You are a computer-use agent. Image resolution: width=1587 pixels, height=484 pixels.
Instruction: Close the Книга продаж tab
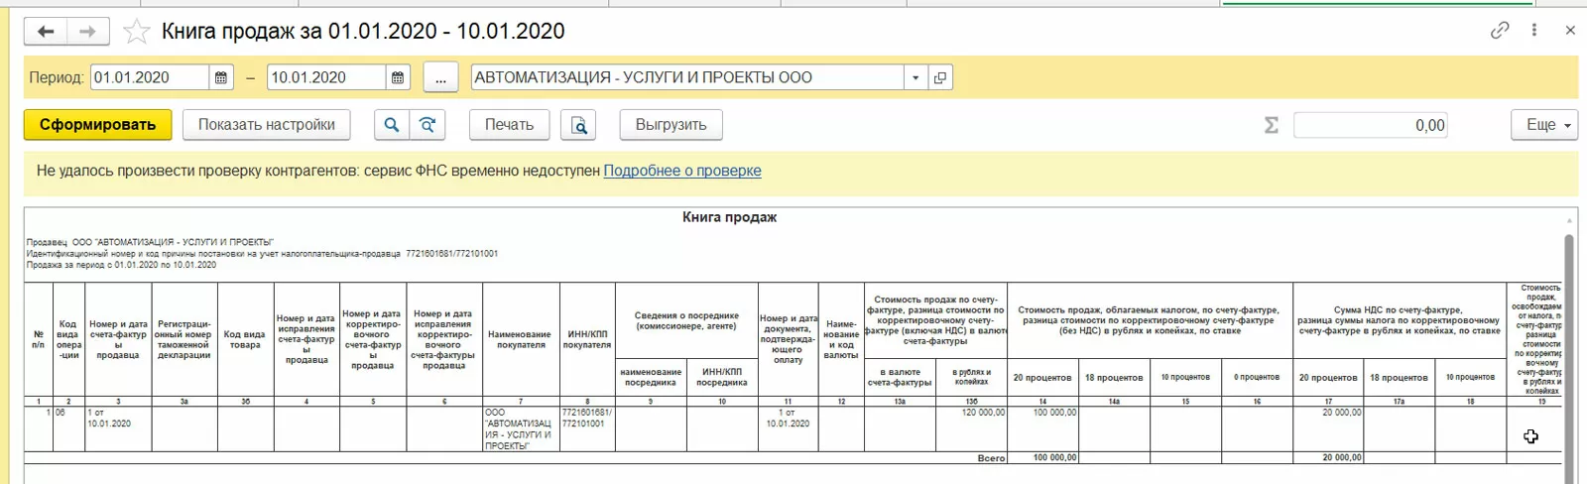click(x=1570, y=31)
